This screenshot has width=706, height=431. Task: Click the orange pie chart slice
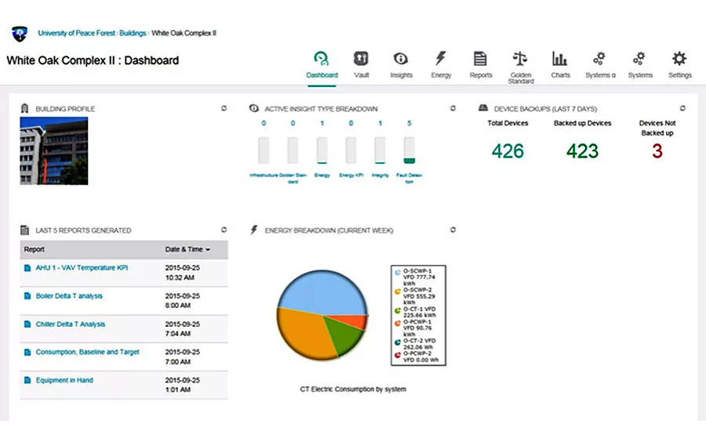[x=306, y=333]
